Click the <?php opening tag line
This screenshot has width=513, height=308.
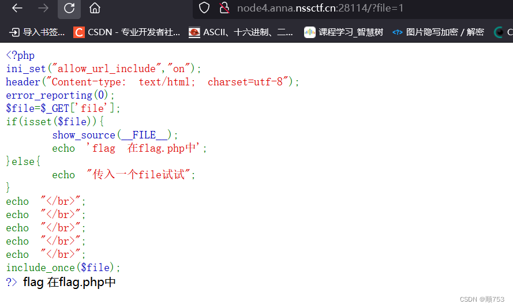coord(20,55)
